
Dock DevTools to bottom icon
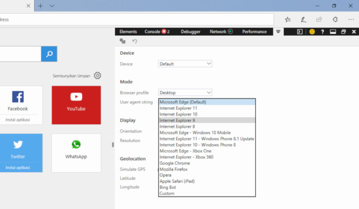333,31
